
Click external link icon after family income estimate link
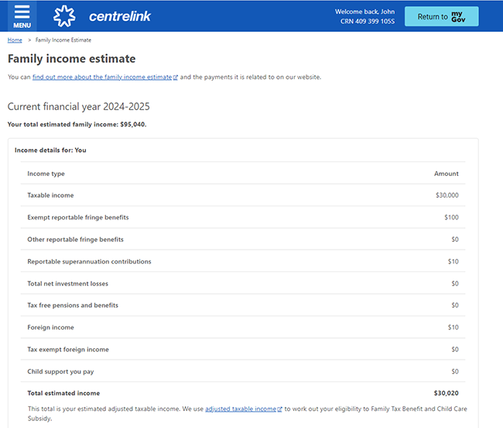175,78
